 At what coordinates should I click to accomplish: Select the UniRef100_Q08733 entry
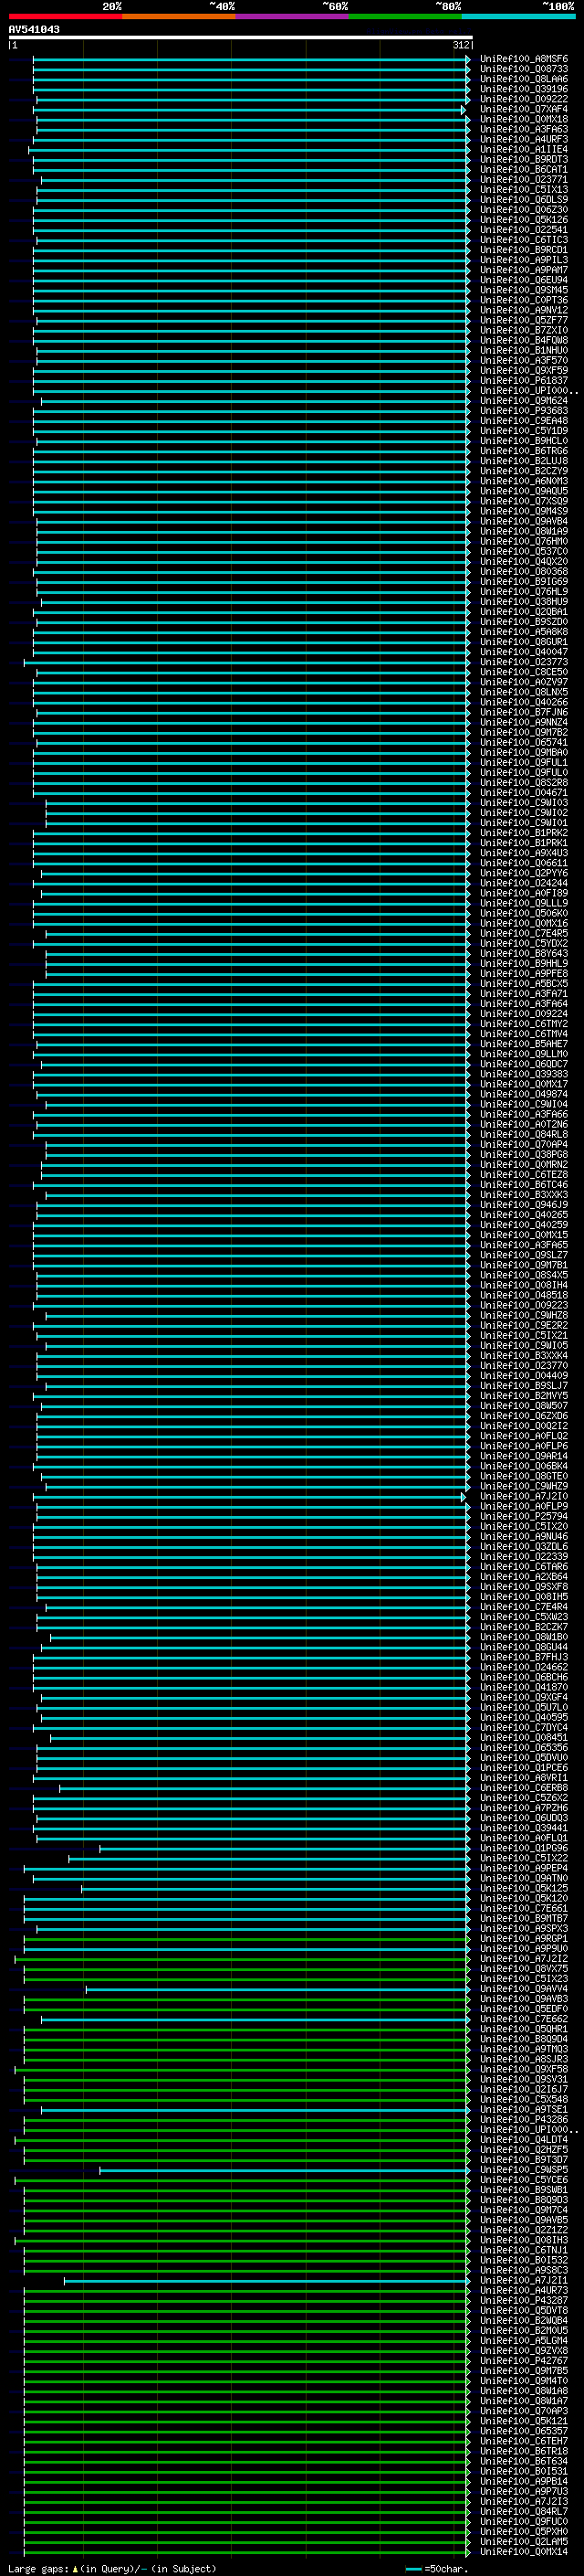coord(524,69)
